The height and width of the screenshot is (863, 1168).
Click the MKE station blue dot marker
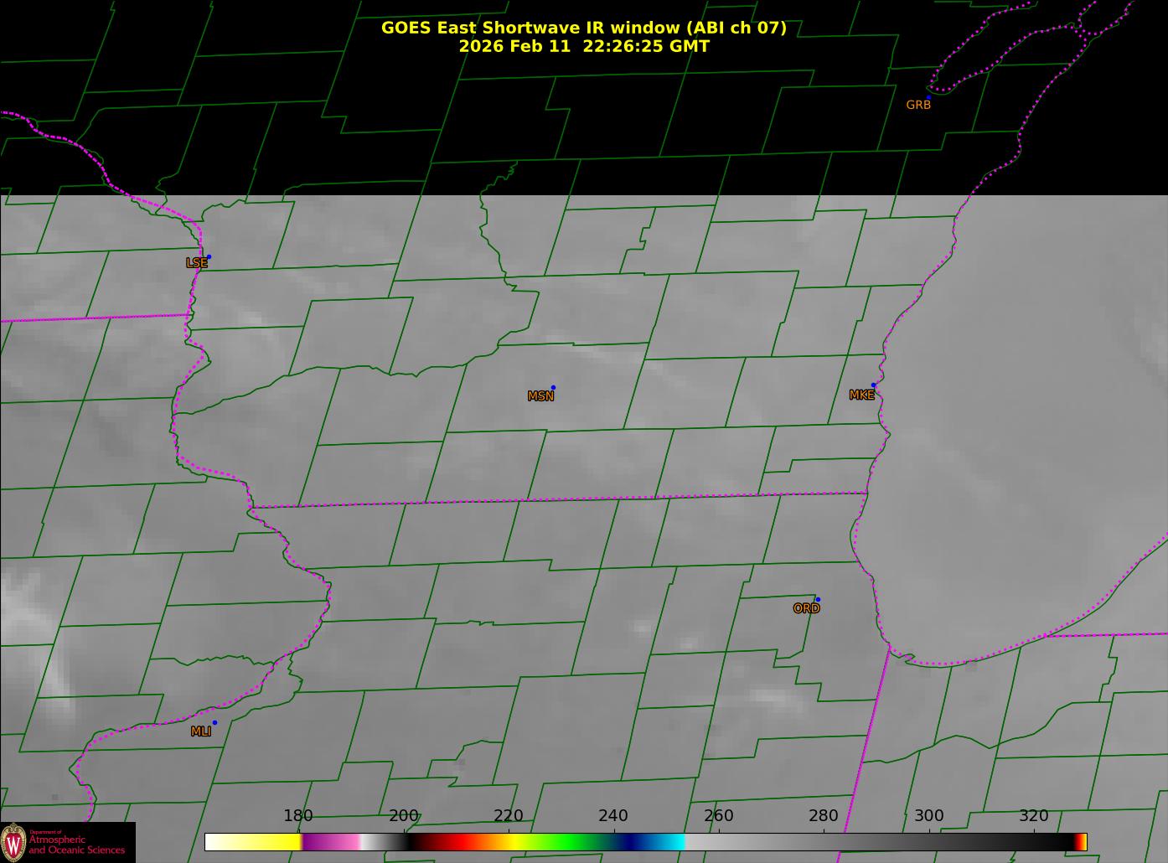pos(873,385)
